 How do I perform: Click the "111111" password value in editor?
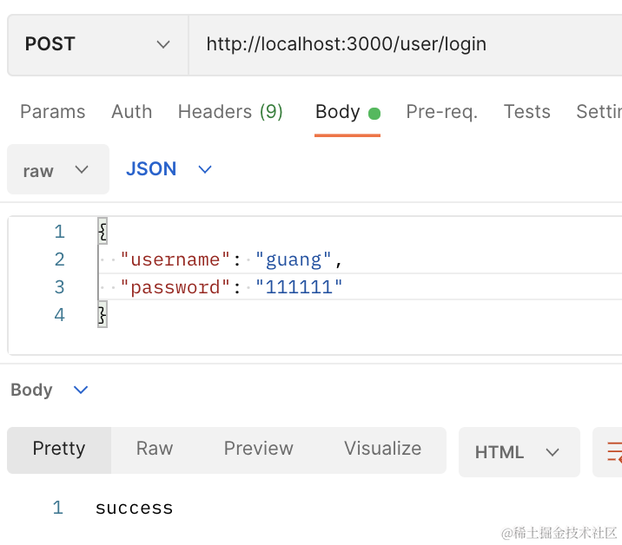point(299,287)
